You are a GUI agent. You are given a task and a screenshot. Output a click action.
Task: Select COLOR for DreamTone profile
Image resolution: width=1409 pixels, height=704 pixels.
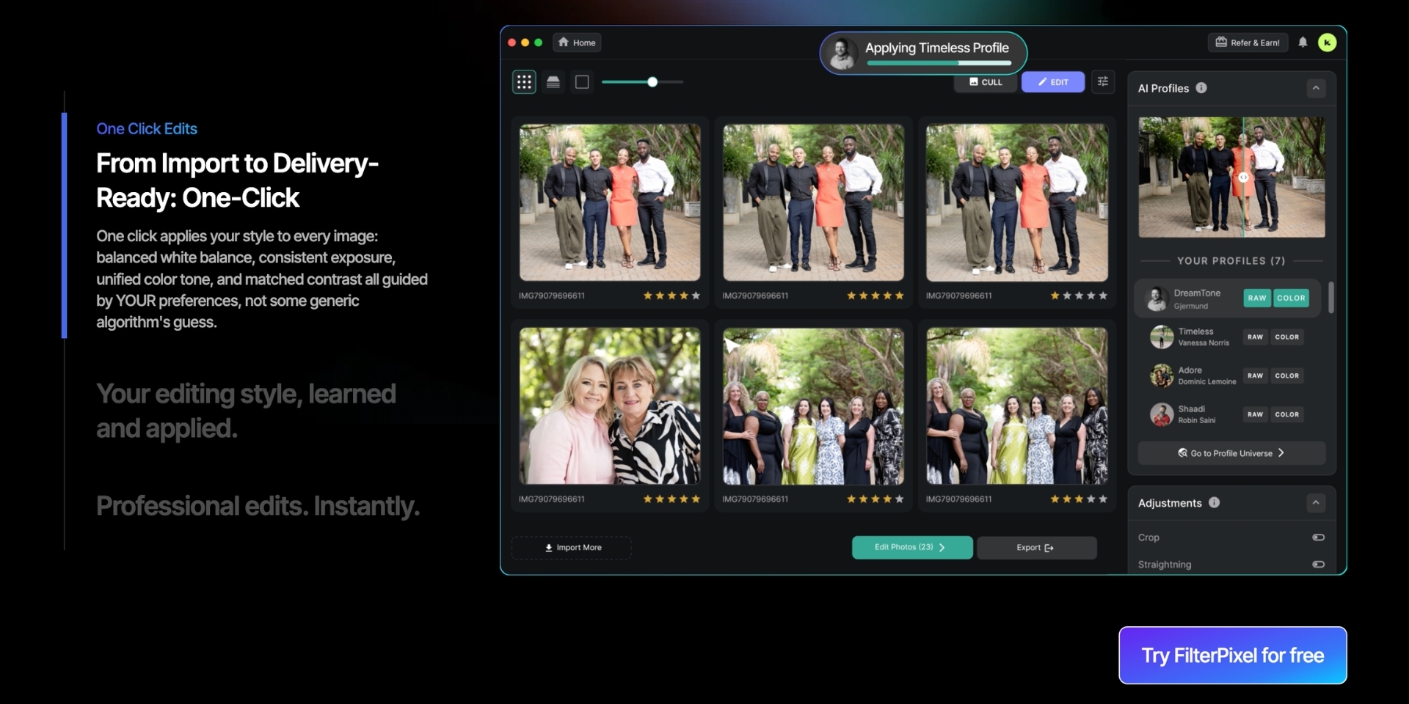[1291, 298]
